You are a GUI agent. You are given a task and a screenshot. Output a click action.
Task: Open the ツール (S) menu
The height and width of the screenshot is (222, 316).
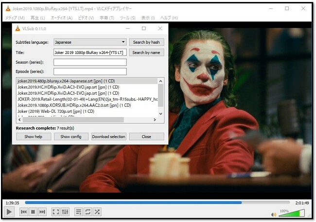click(127, 18)
